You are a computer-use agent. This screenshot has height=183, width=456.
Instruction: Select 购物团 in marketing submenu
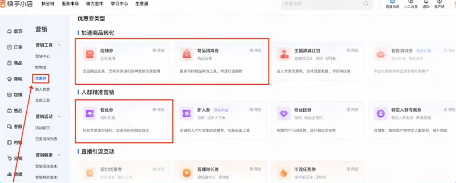point(40,68)
